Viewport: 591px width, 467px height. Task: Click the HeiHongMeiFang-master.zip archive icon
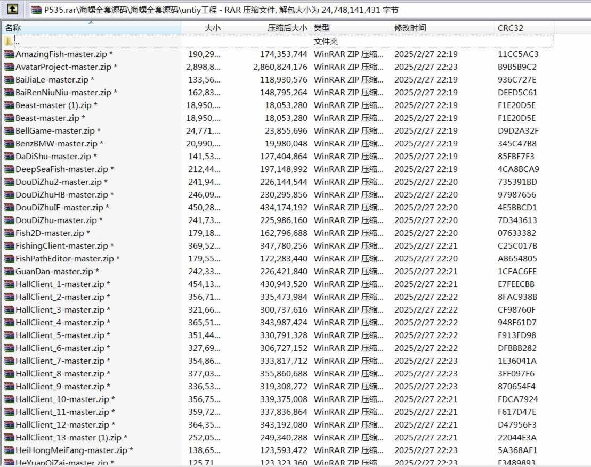[9, 450]
